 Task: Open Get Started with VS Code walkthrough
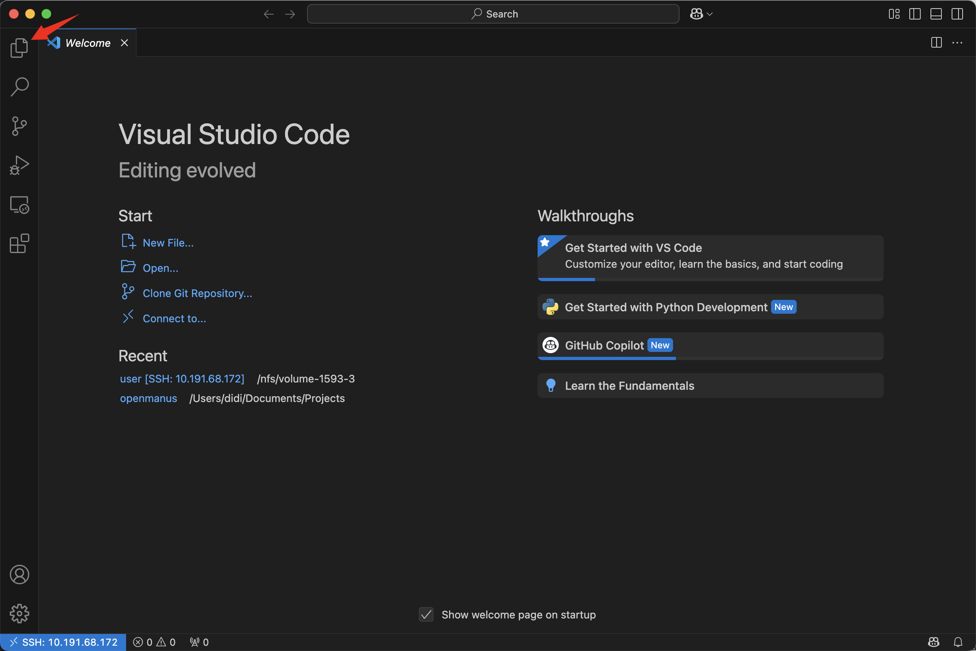710,258
